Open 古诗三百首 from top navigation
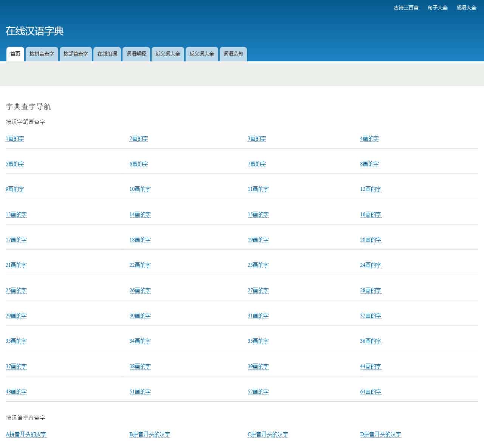484x441 pixels. click(x=405, y=7)
